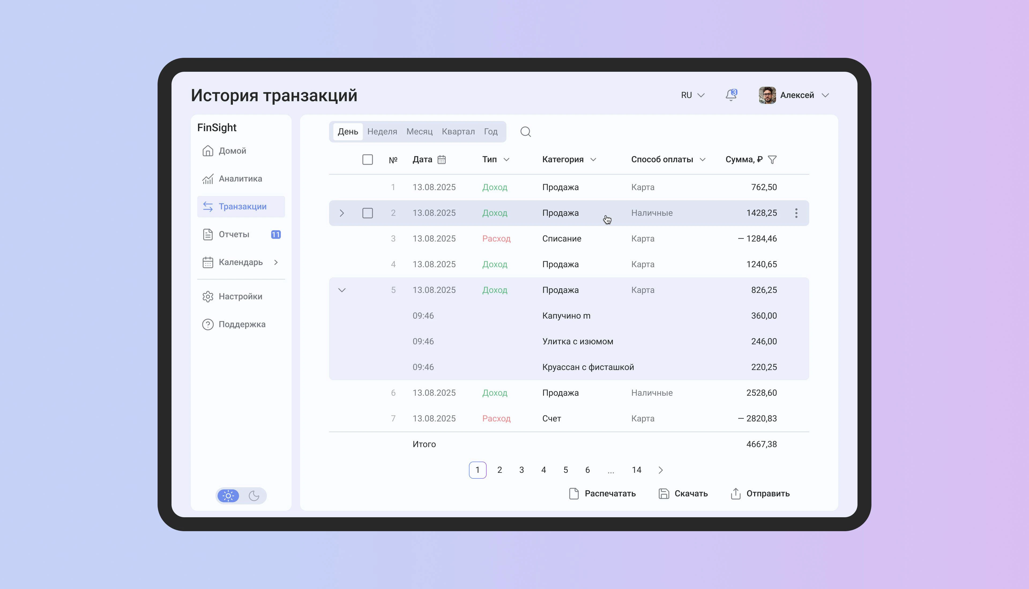Switch to the Месяц period tab

pos(419,131)
